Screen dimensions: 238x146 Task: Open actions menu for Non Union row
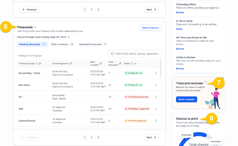[156, 85]
